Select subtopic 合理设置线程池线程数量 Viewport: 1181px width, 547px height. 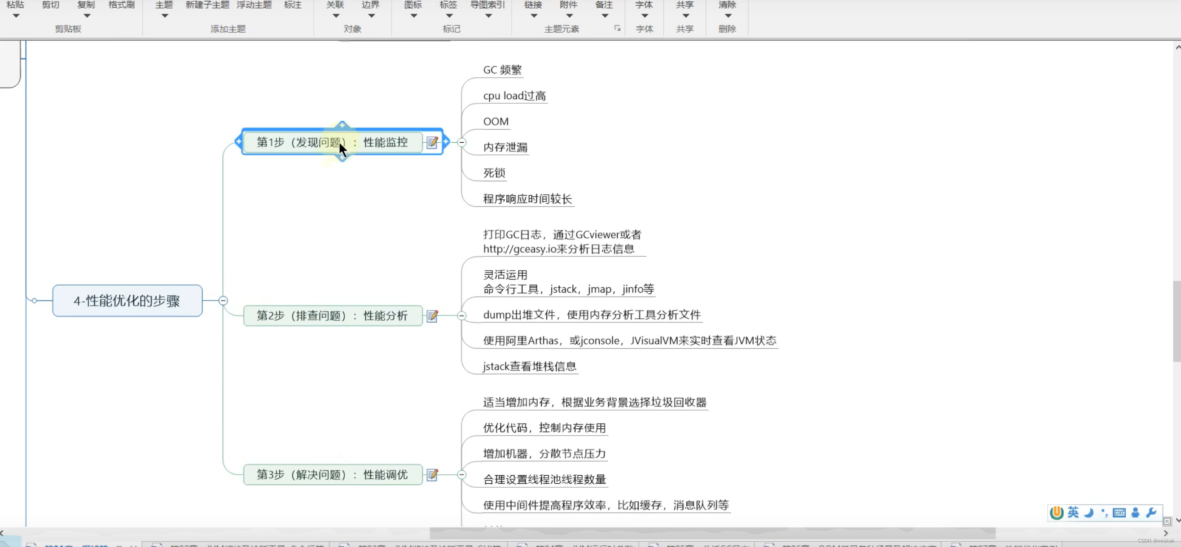pos(544,479)
